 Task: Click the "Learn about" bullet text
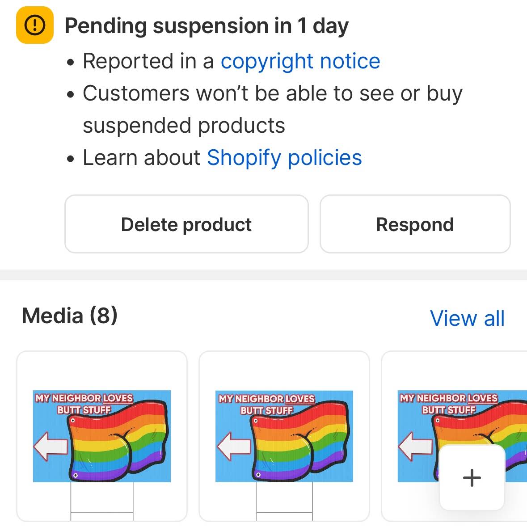pos(142,158)
